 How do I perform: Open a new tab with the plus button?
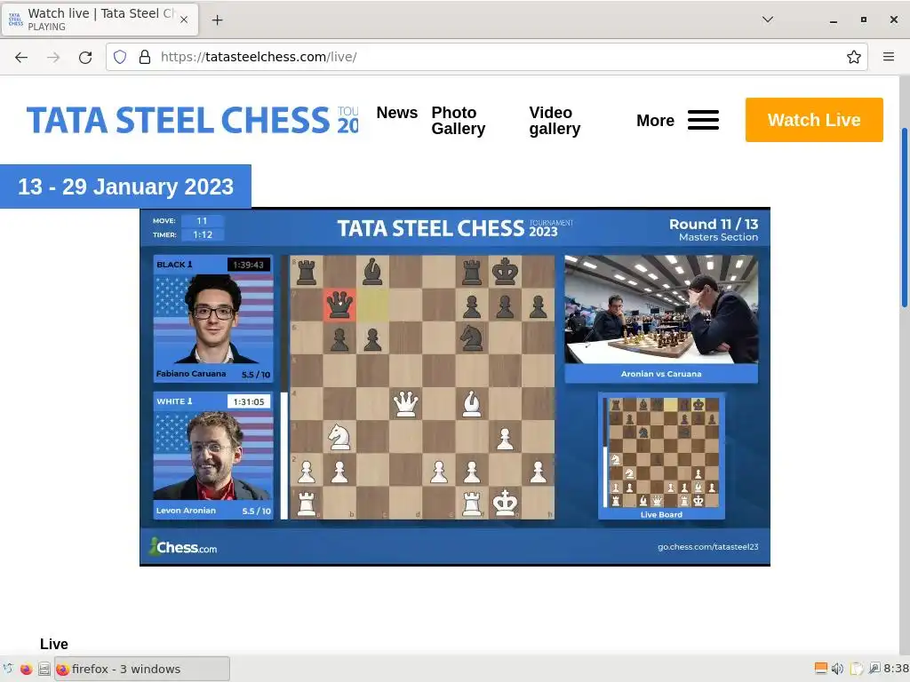click(x=217, y=20)
